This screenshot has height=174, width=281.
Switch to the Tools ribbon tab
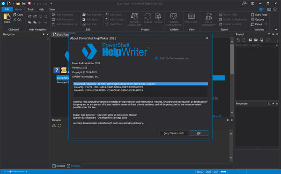pos(30,9)
